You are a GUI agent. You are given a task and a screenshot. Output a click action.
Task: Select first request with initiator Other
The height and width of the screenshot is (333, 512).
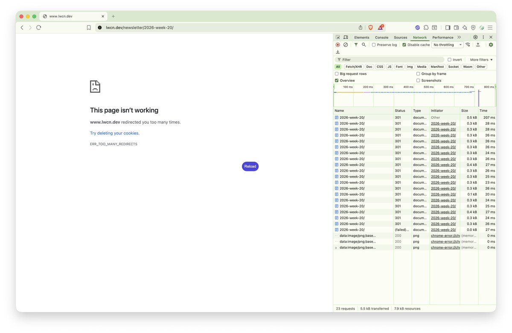pyautogui.click(x=414, y=117)
